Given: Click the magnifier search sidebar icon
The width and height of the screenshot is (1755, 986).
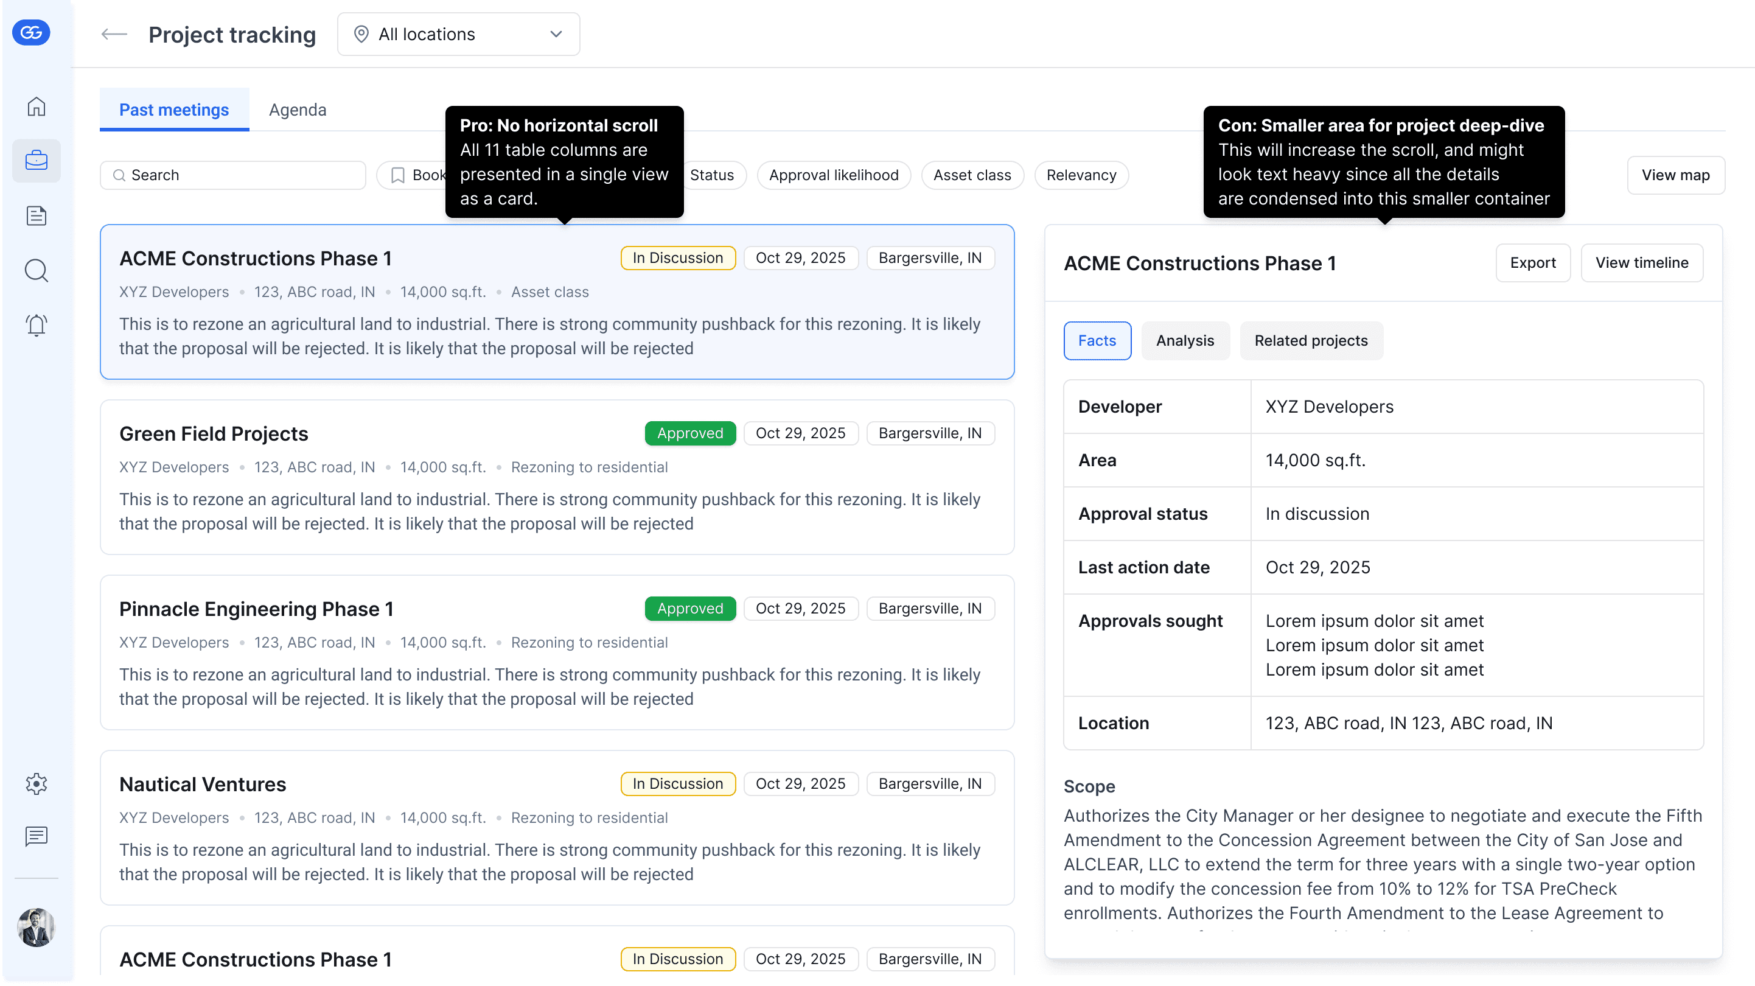Looking at the screenshot, I should click(x=36, y=270).
